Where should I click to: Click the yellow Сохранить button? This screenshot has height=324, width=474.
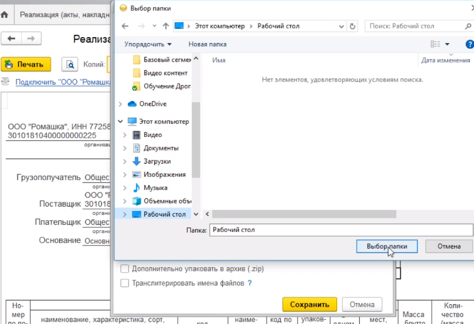(309, 304)
